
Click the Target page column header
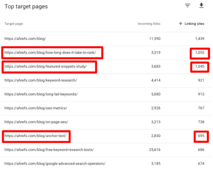[14, 24]
